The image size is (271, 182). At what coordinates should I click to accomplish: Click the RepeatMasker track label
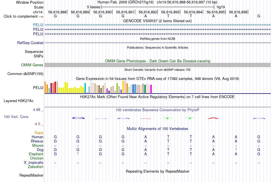(31, 175)
